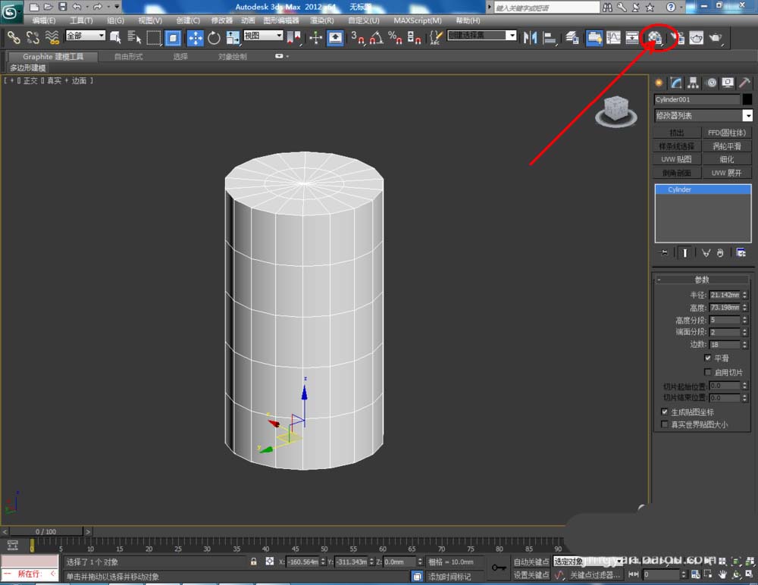The height and width of the screenshot is (585, 758).
Task: Click the Select and Link chain icon
Action: coord(14,37)
